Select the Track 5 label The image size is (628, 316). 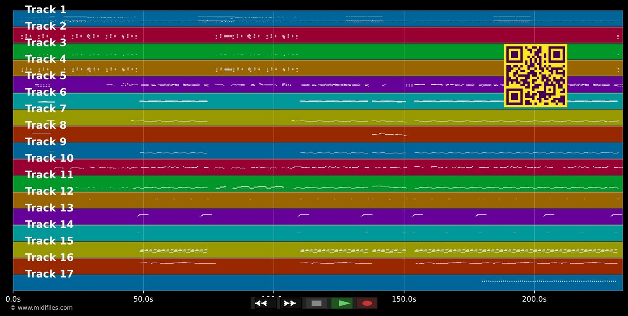point(46,76)
